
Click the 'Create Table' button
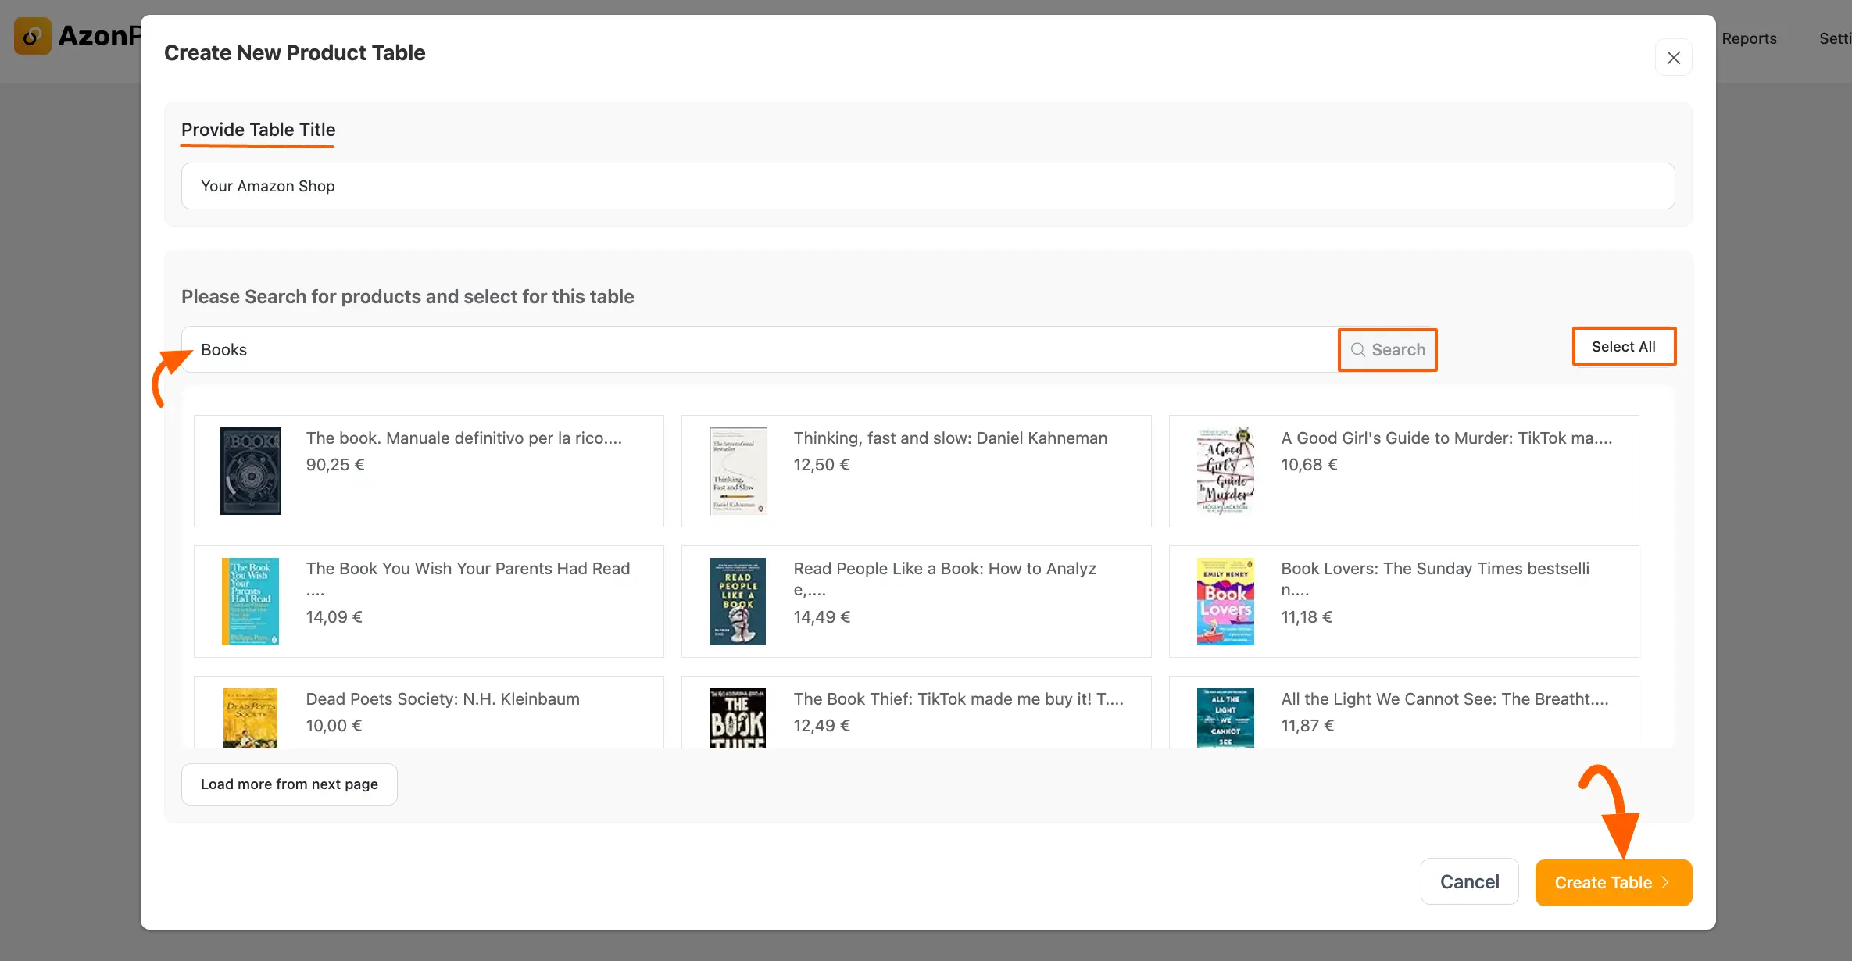[x=1613, y=881]
